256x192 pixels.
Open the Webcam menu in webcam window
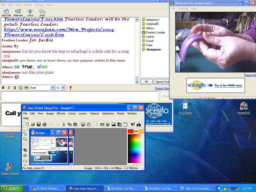click(183, 8)
